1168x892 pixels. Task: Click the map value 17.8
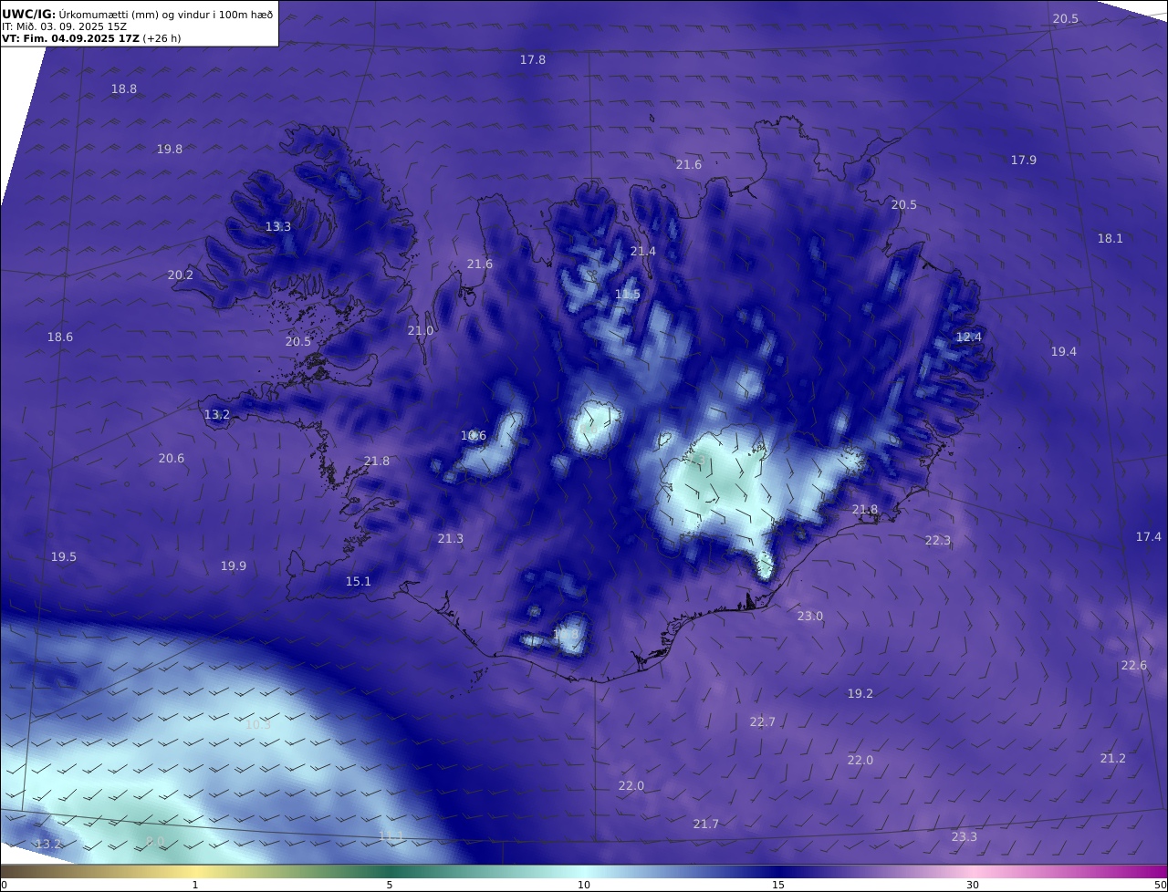pyautogui.click(x=533, y=59)
